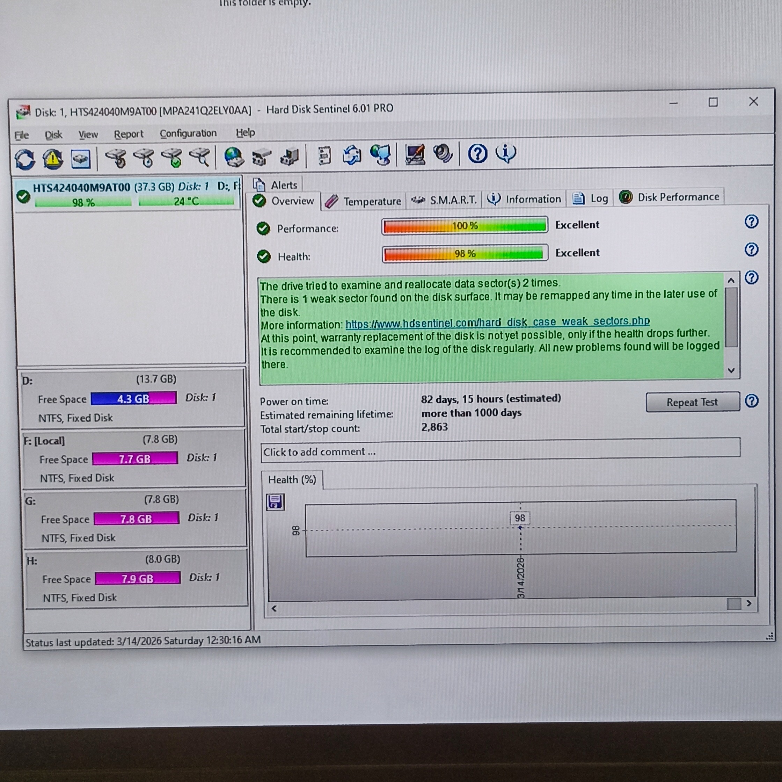Click the info about toolbar icon
The width and height of the screenshot is (782, 782).
click(506, 153)
